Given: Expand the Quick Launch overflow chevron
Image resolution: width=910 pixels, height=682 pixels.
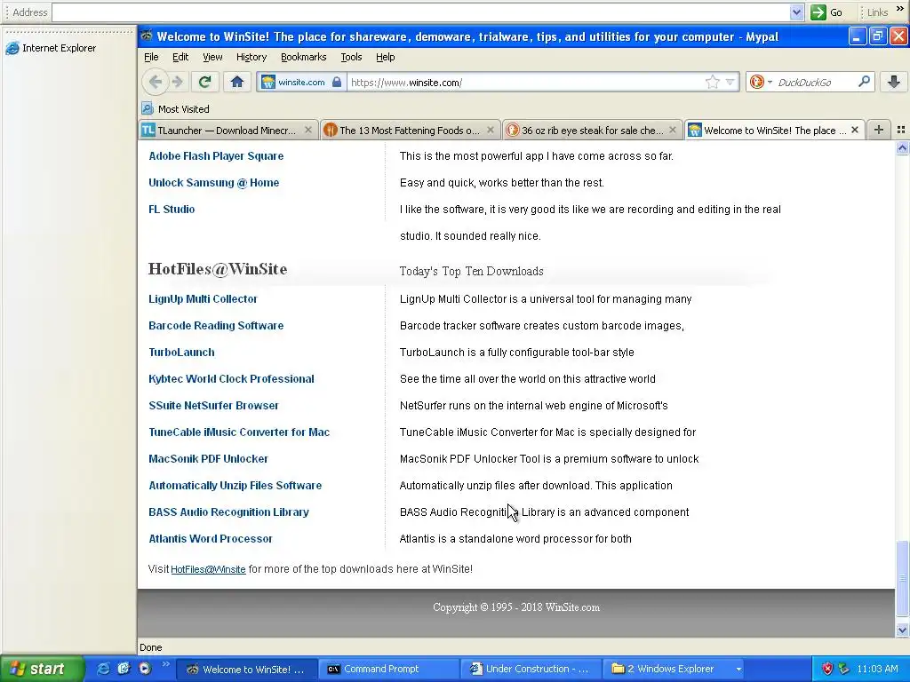Looking at the screenshot, I should pyautogui.click(x=165, y=664).
